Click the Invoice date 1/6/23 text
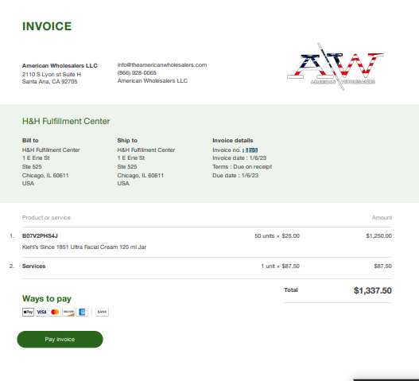Image resolution: width=419 pixels, height=381 pixels. tap(239, 158)
